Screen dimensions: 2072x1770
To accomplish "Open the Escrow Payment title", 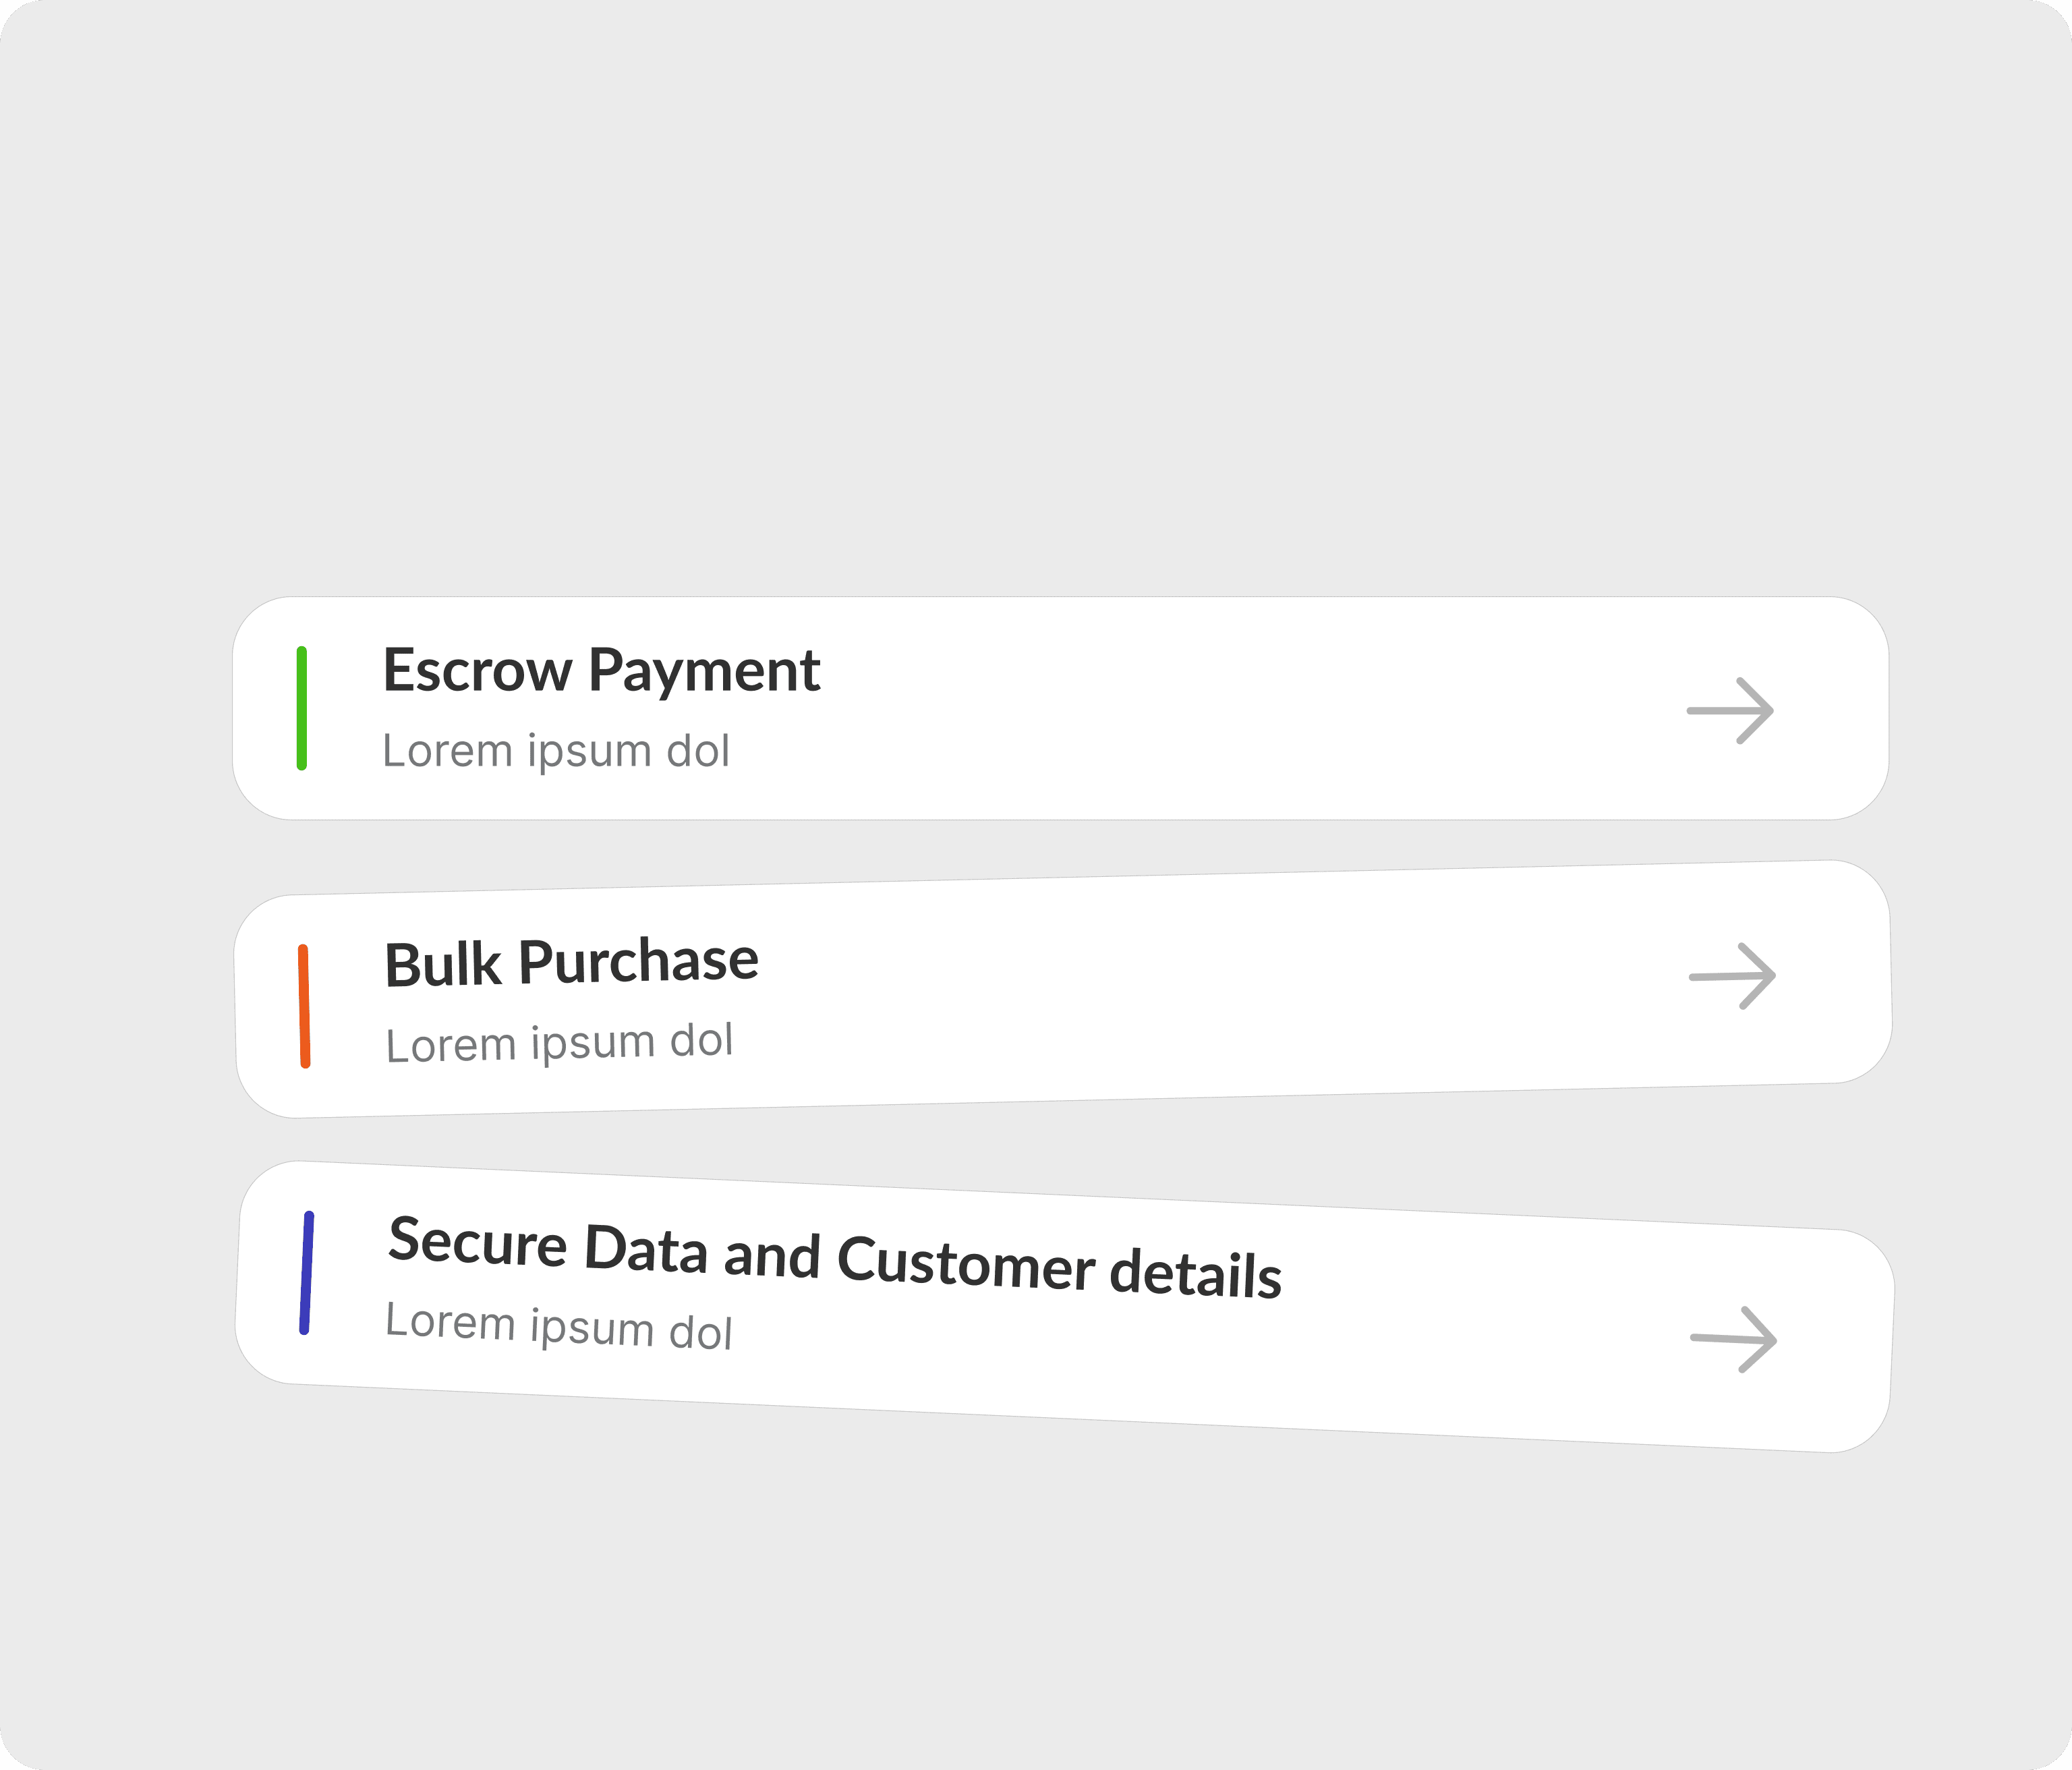I will tap(601, 670).
